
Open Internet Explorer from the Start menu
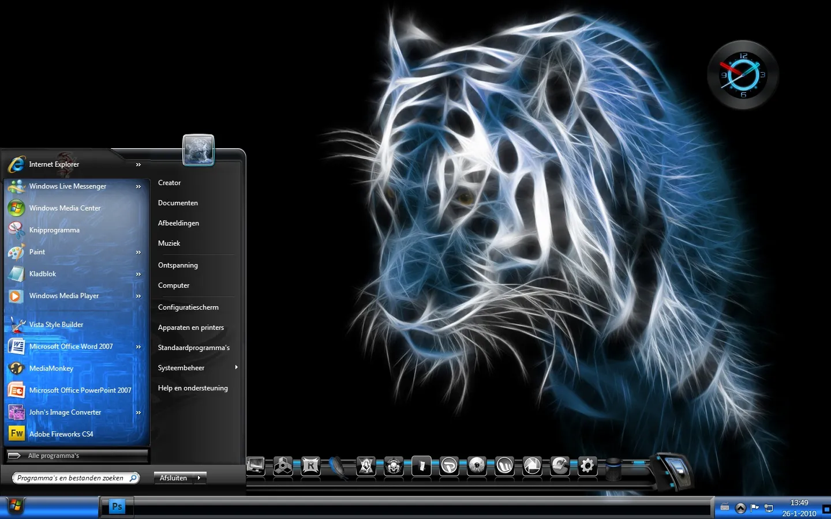(x=75, y=164)
